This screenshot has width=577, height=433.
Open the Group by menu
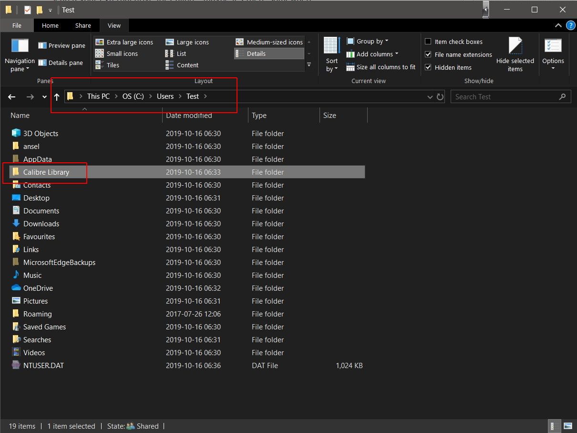pyautogui.click(x=367, y=41)
